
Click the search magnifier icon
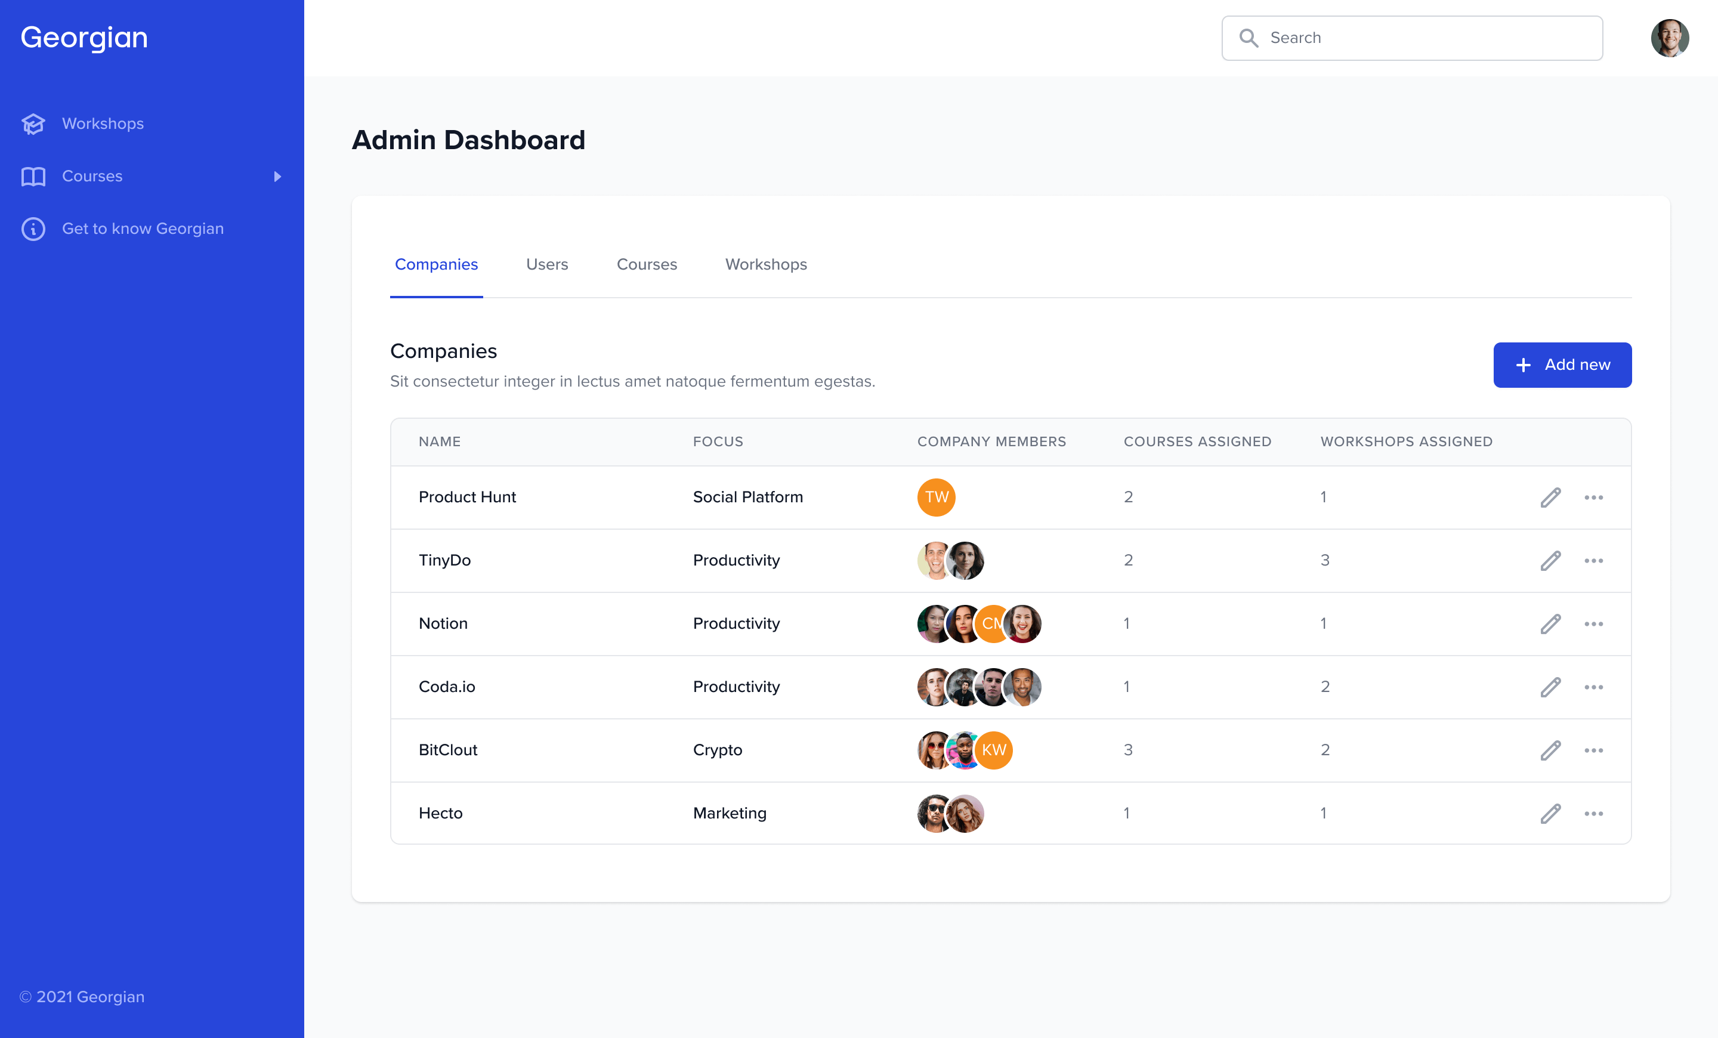(x=1249, y=38)
